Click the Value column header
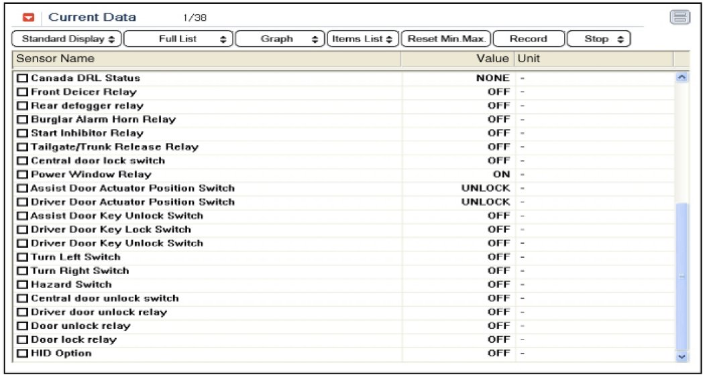Screen dimensions: 705x377 pos(457,59)
